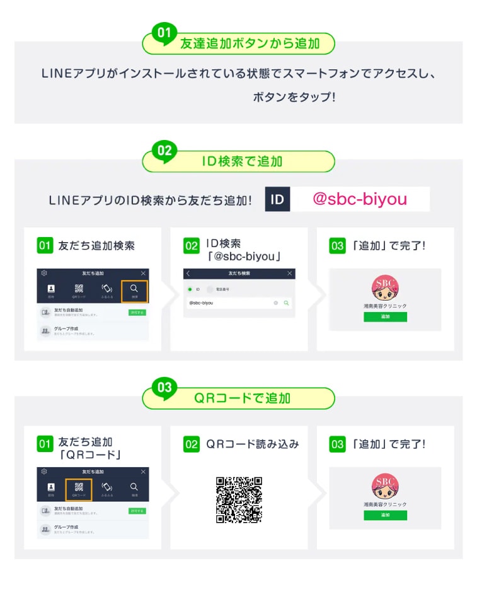The width and height of the screenshot is (477, 592).
Task: Close the 友だち検索 screen with the X
Action: [289, 273]
